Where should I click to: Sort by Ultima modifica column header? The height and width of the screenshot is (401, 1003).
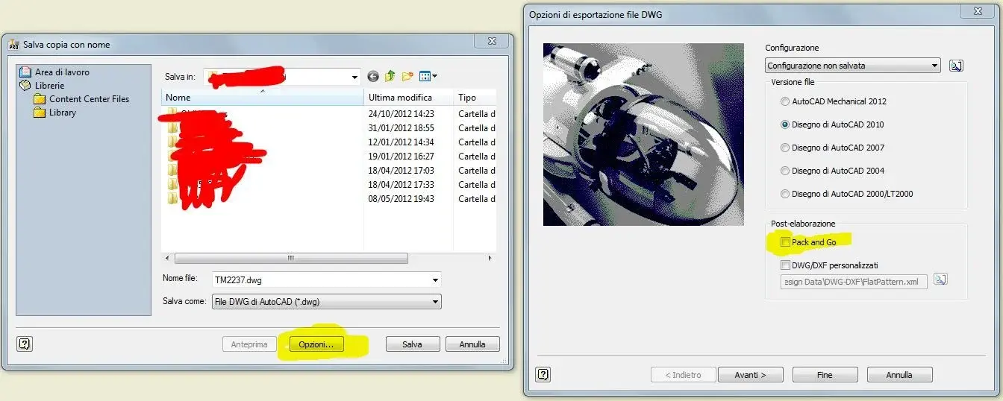pos(408,98)
